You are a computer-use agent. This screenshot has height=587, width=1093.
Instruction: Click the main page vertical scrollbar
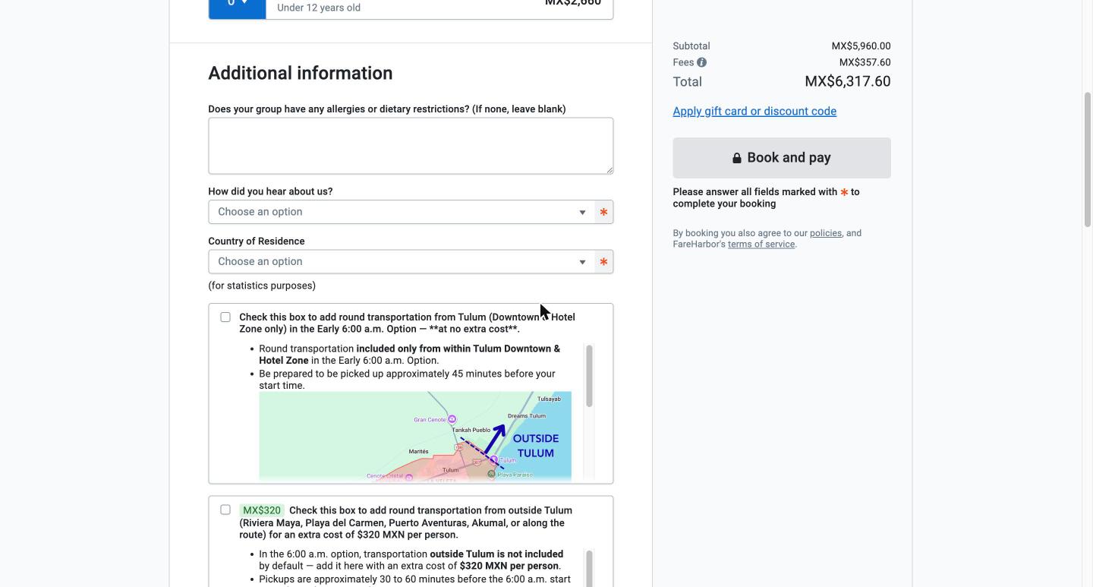1087,159
